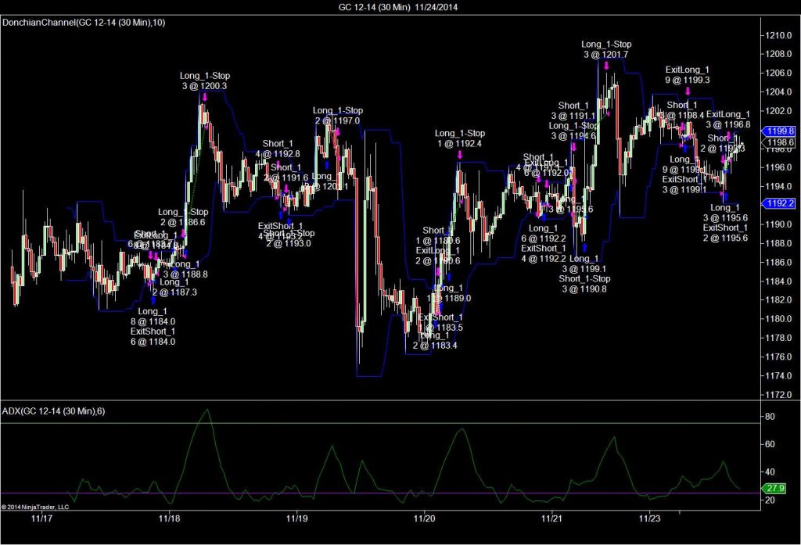Screen dimensions: 801x545
Task: Select the blue arrow above 'Long_1 3 @ 1199.1'
Action: click(585, 248)
